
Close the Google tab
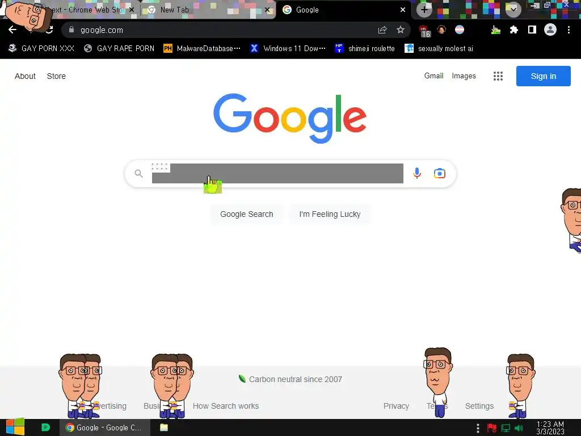coord(403,10)
